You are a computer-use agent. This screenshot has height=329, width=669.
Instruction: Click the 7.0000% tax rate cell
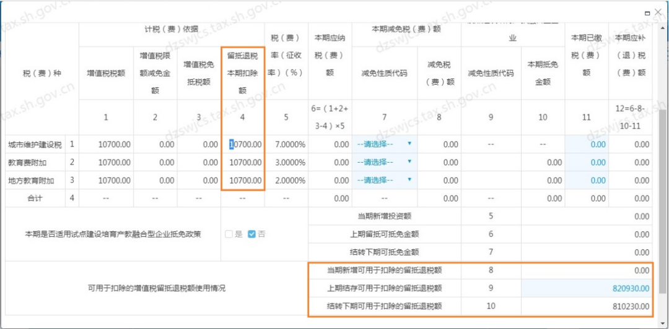click(286, 145)
